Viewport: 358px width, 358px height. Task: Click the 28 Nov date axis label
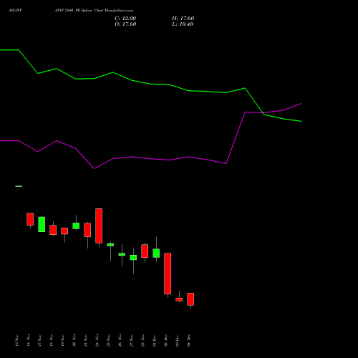(x=142, y=340)
